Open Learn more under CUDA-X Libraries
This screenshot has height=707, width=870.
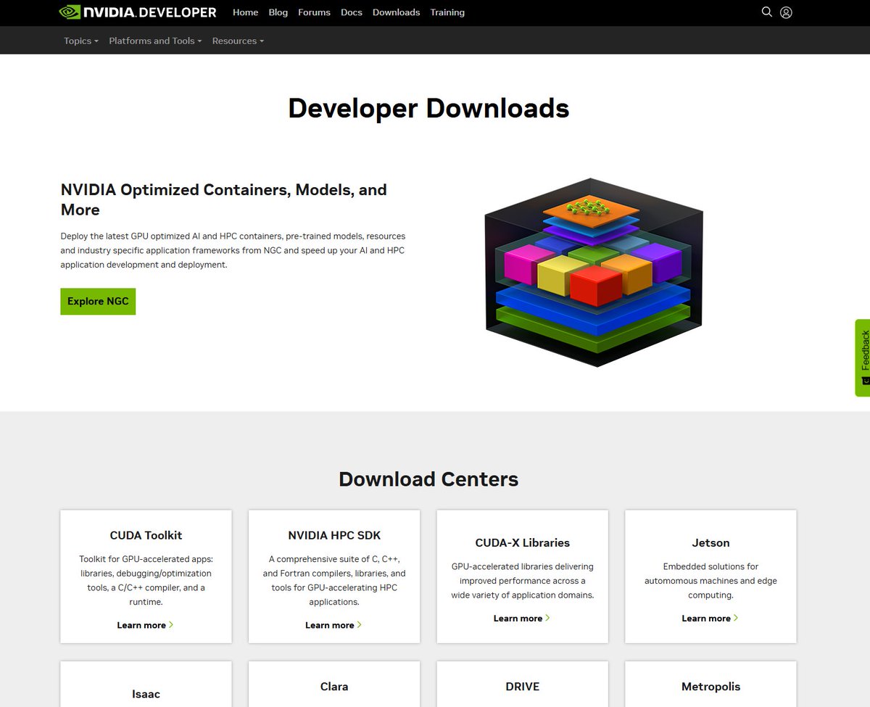coord(522,618)
